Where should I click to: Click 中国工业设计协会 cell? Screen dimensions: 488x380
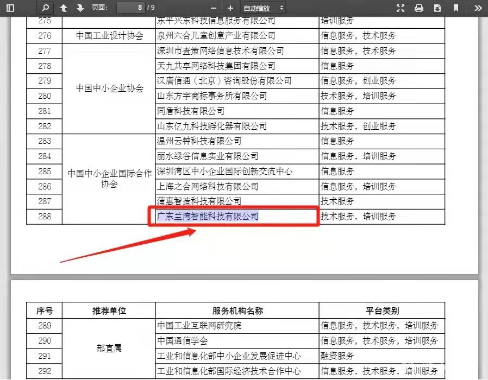(x=109, y=36)
